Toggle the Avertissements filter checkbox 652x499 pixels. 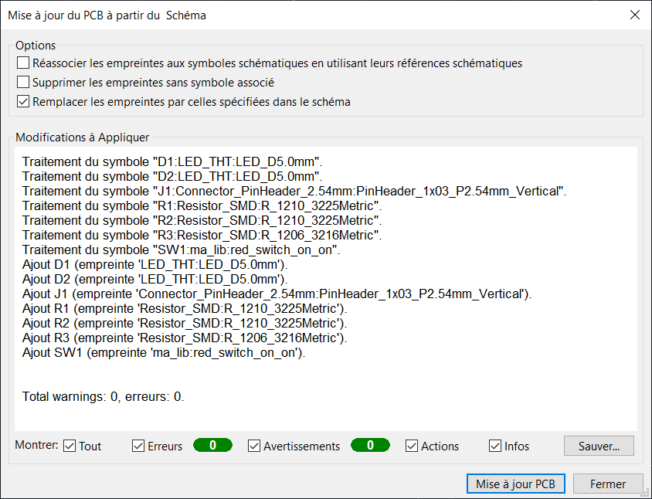(x=255, y=446)
